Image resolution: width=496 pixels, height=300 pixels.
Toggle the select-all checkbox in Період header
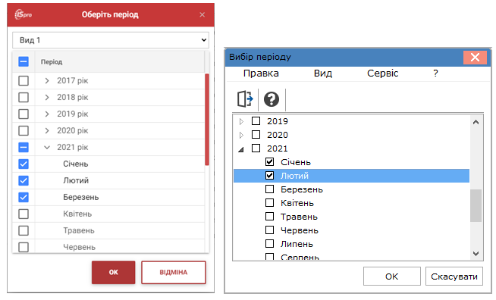[24, 61]
